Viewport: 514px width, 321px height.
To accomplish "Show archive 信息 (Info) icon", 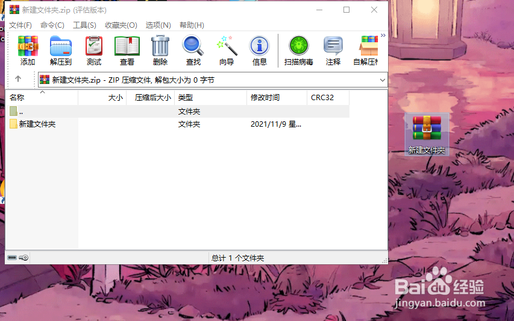I will click(259, 51).
